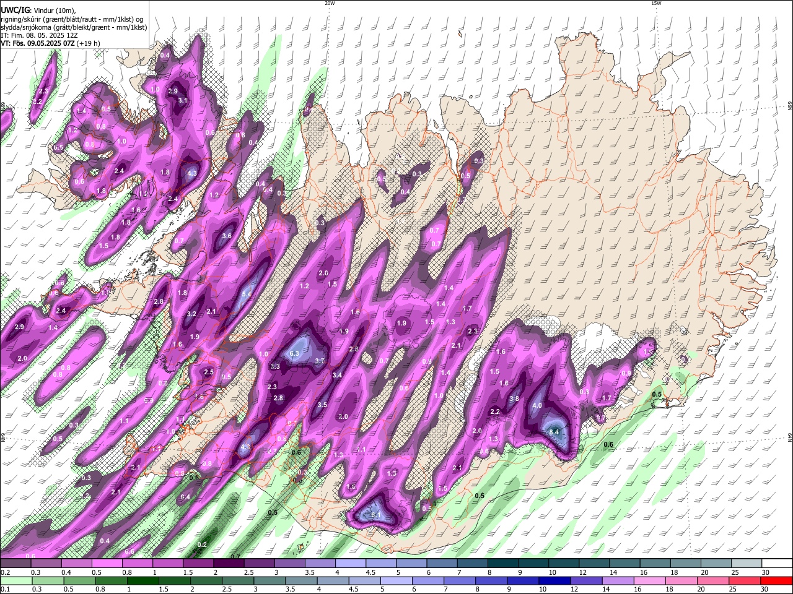Click the 3.2 precipitation value label

[191, 314]
